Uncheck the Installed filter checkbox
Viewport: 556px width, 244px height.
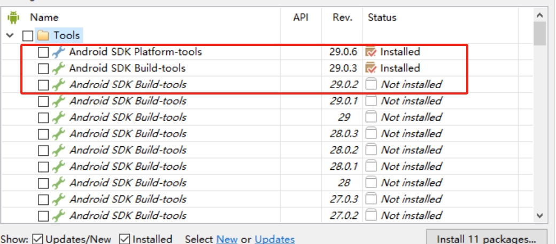click(125, 239)
